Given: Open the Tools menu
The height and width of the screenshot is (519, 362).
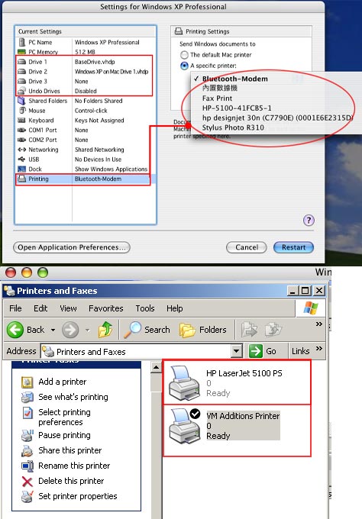Looking at the screenshot, I should [145, 308].
